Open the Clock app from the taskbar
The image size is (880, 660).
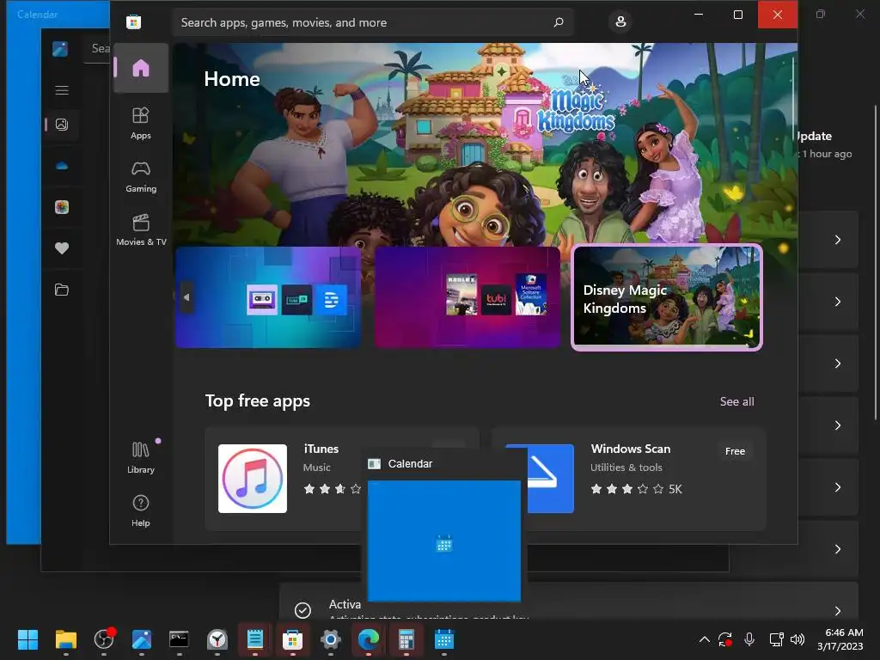217,639
